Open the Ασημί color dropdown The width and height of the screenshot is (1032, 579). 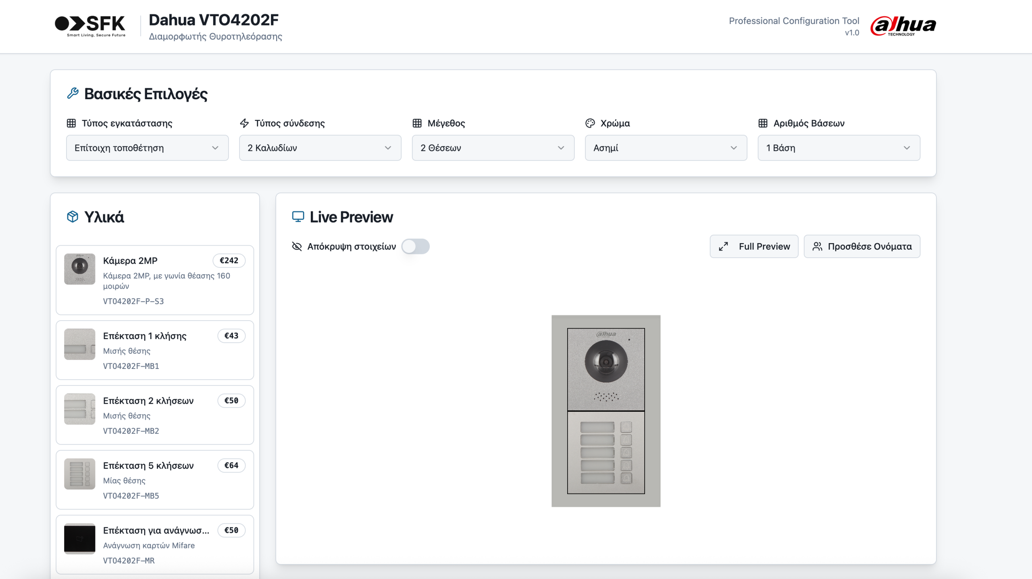pos(666,148)
